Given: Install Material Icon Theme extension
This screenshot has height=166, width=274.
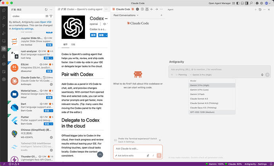Looking at the screenshot, I should tap(49, 97).
